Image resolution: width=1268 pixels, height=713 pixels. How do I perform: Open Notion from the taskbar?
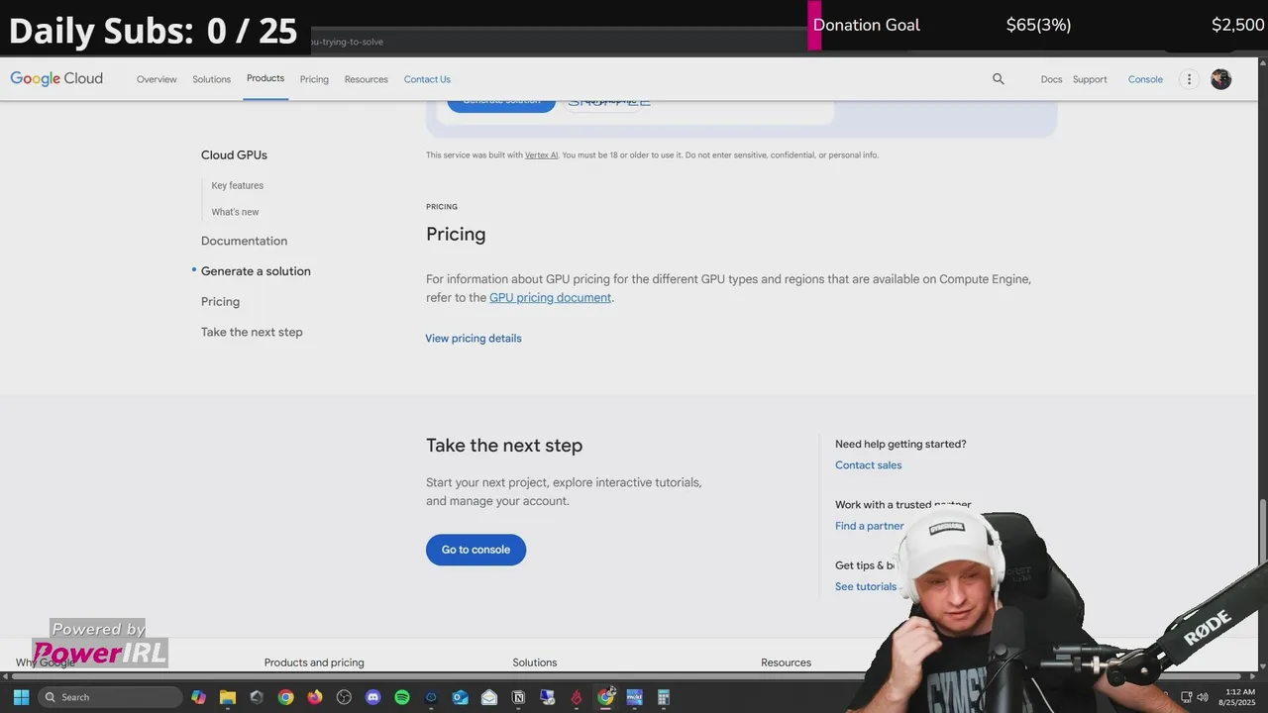[x=518, y=697]
